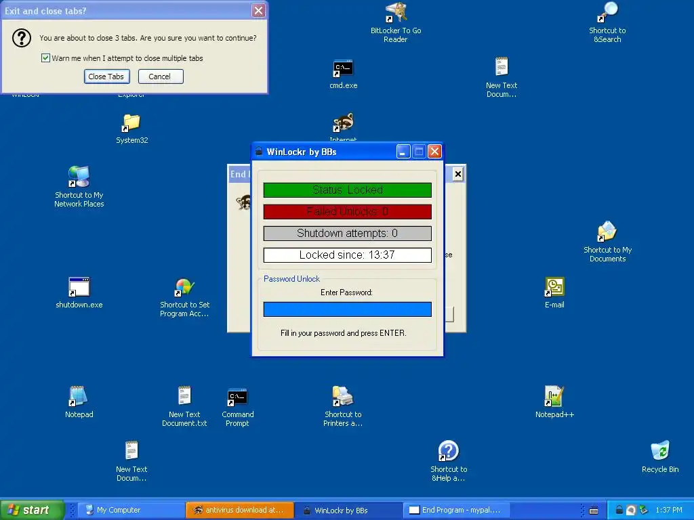Screen dimensions: 694x520
Task: Close the Exit and close tabs dialog
Action: 258,11
